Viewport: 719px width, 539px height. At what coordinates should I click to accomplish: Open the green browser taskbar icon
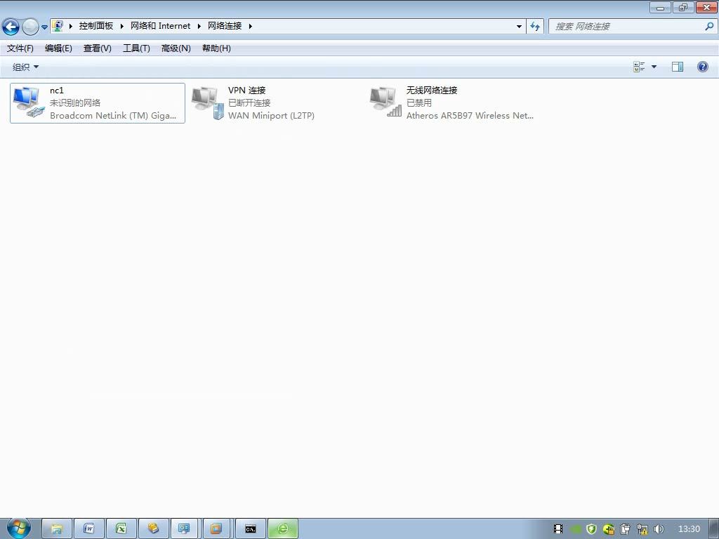[283, 529]
